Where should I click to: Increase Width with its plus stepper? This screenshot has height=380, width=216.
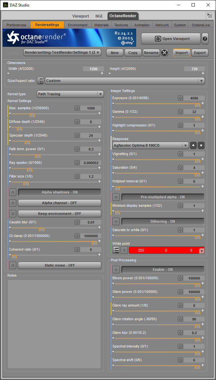click(102, 73)
